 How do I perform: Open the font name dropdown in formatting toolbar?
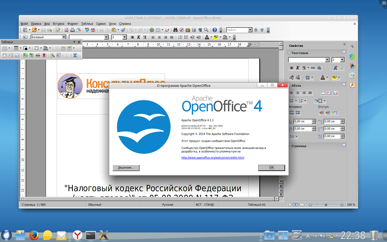tap(106, 37)
